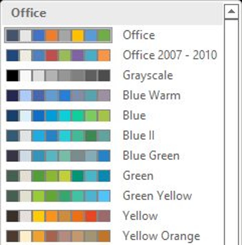Click the Yellow palette swatch strip
This screenshot has width=242, height=245.
point(58,216)
